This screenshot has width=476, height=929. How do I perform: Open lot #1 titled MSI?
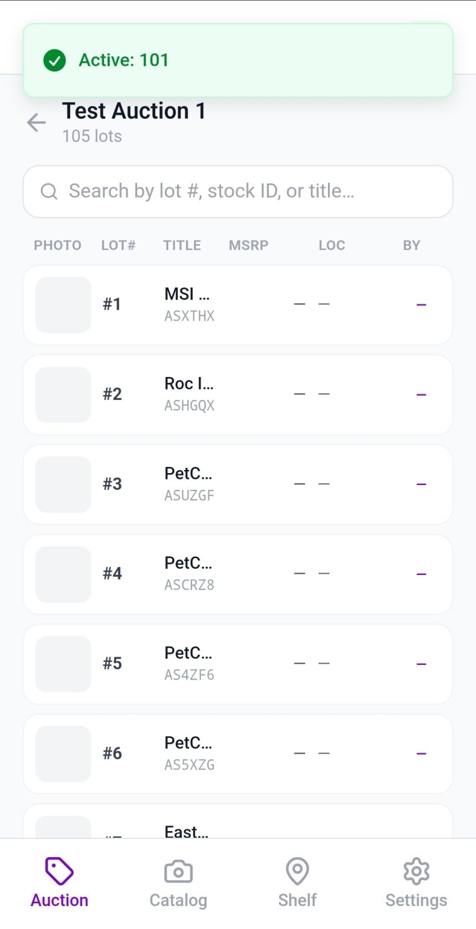(x=237, y=304)
